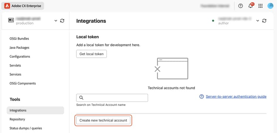The image size is (277, 133).
Task: Click the Adobe logo icon
Action: pyautogui.click(x=7, y=6)
